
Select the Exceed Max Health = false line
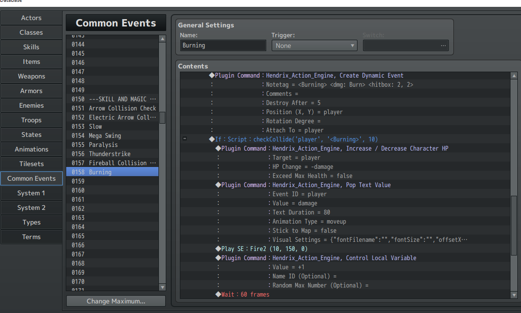click(x=345, y=176)
